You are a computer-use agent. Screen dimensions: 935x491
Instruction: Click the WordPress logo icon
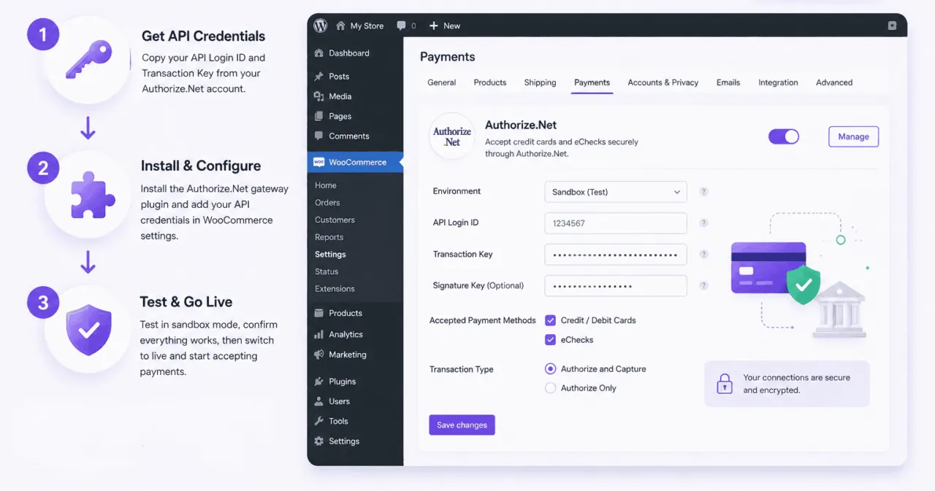320,26
